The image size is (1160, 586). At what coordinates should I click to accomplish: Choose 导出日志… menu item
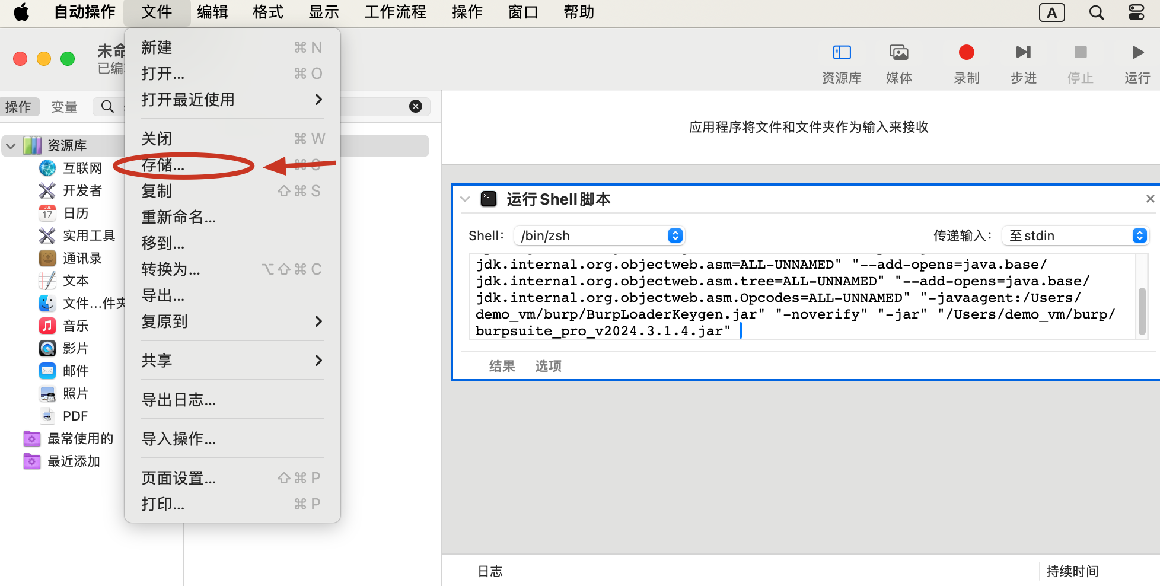pos(232,400)
